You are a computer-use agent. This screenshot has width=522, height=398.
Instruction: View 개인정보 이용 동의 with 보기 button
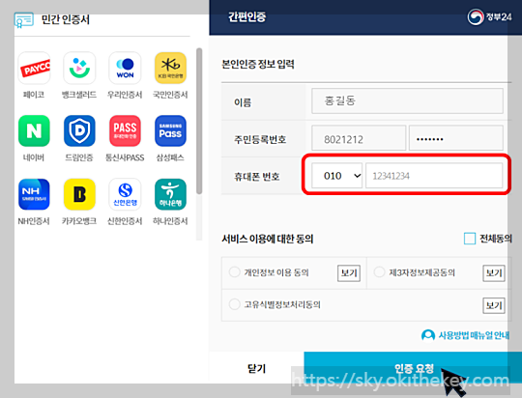pos(349,273)
